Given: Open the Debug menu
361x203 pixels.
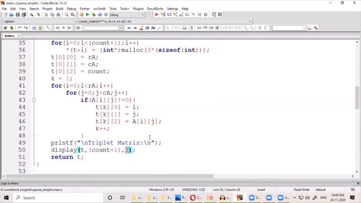Looking at the screenshot, I should point(72,9).
